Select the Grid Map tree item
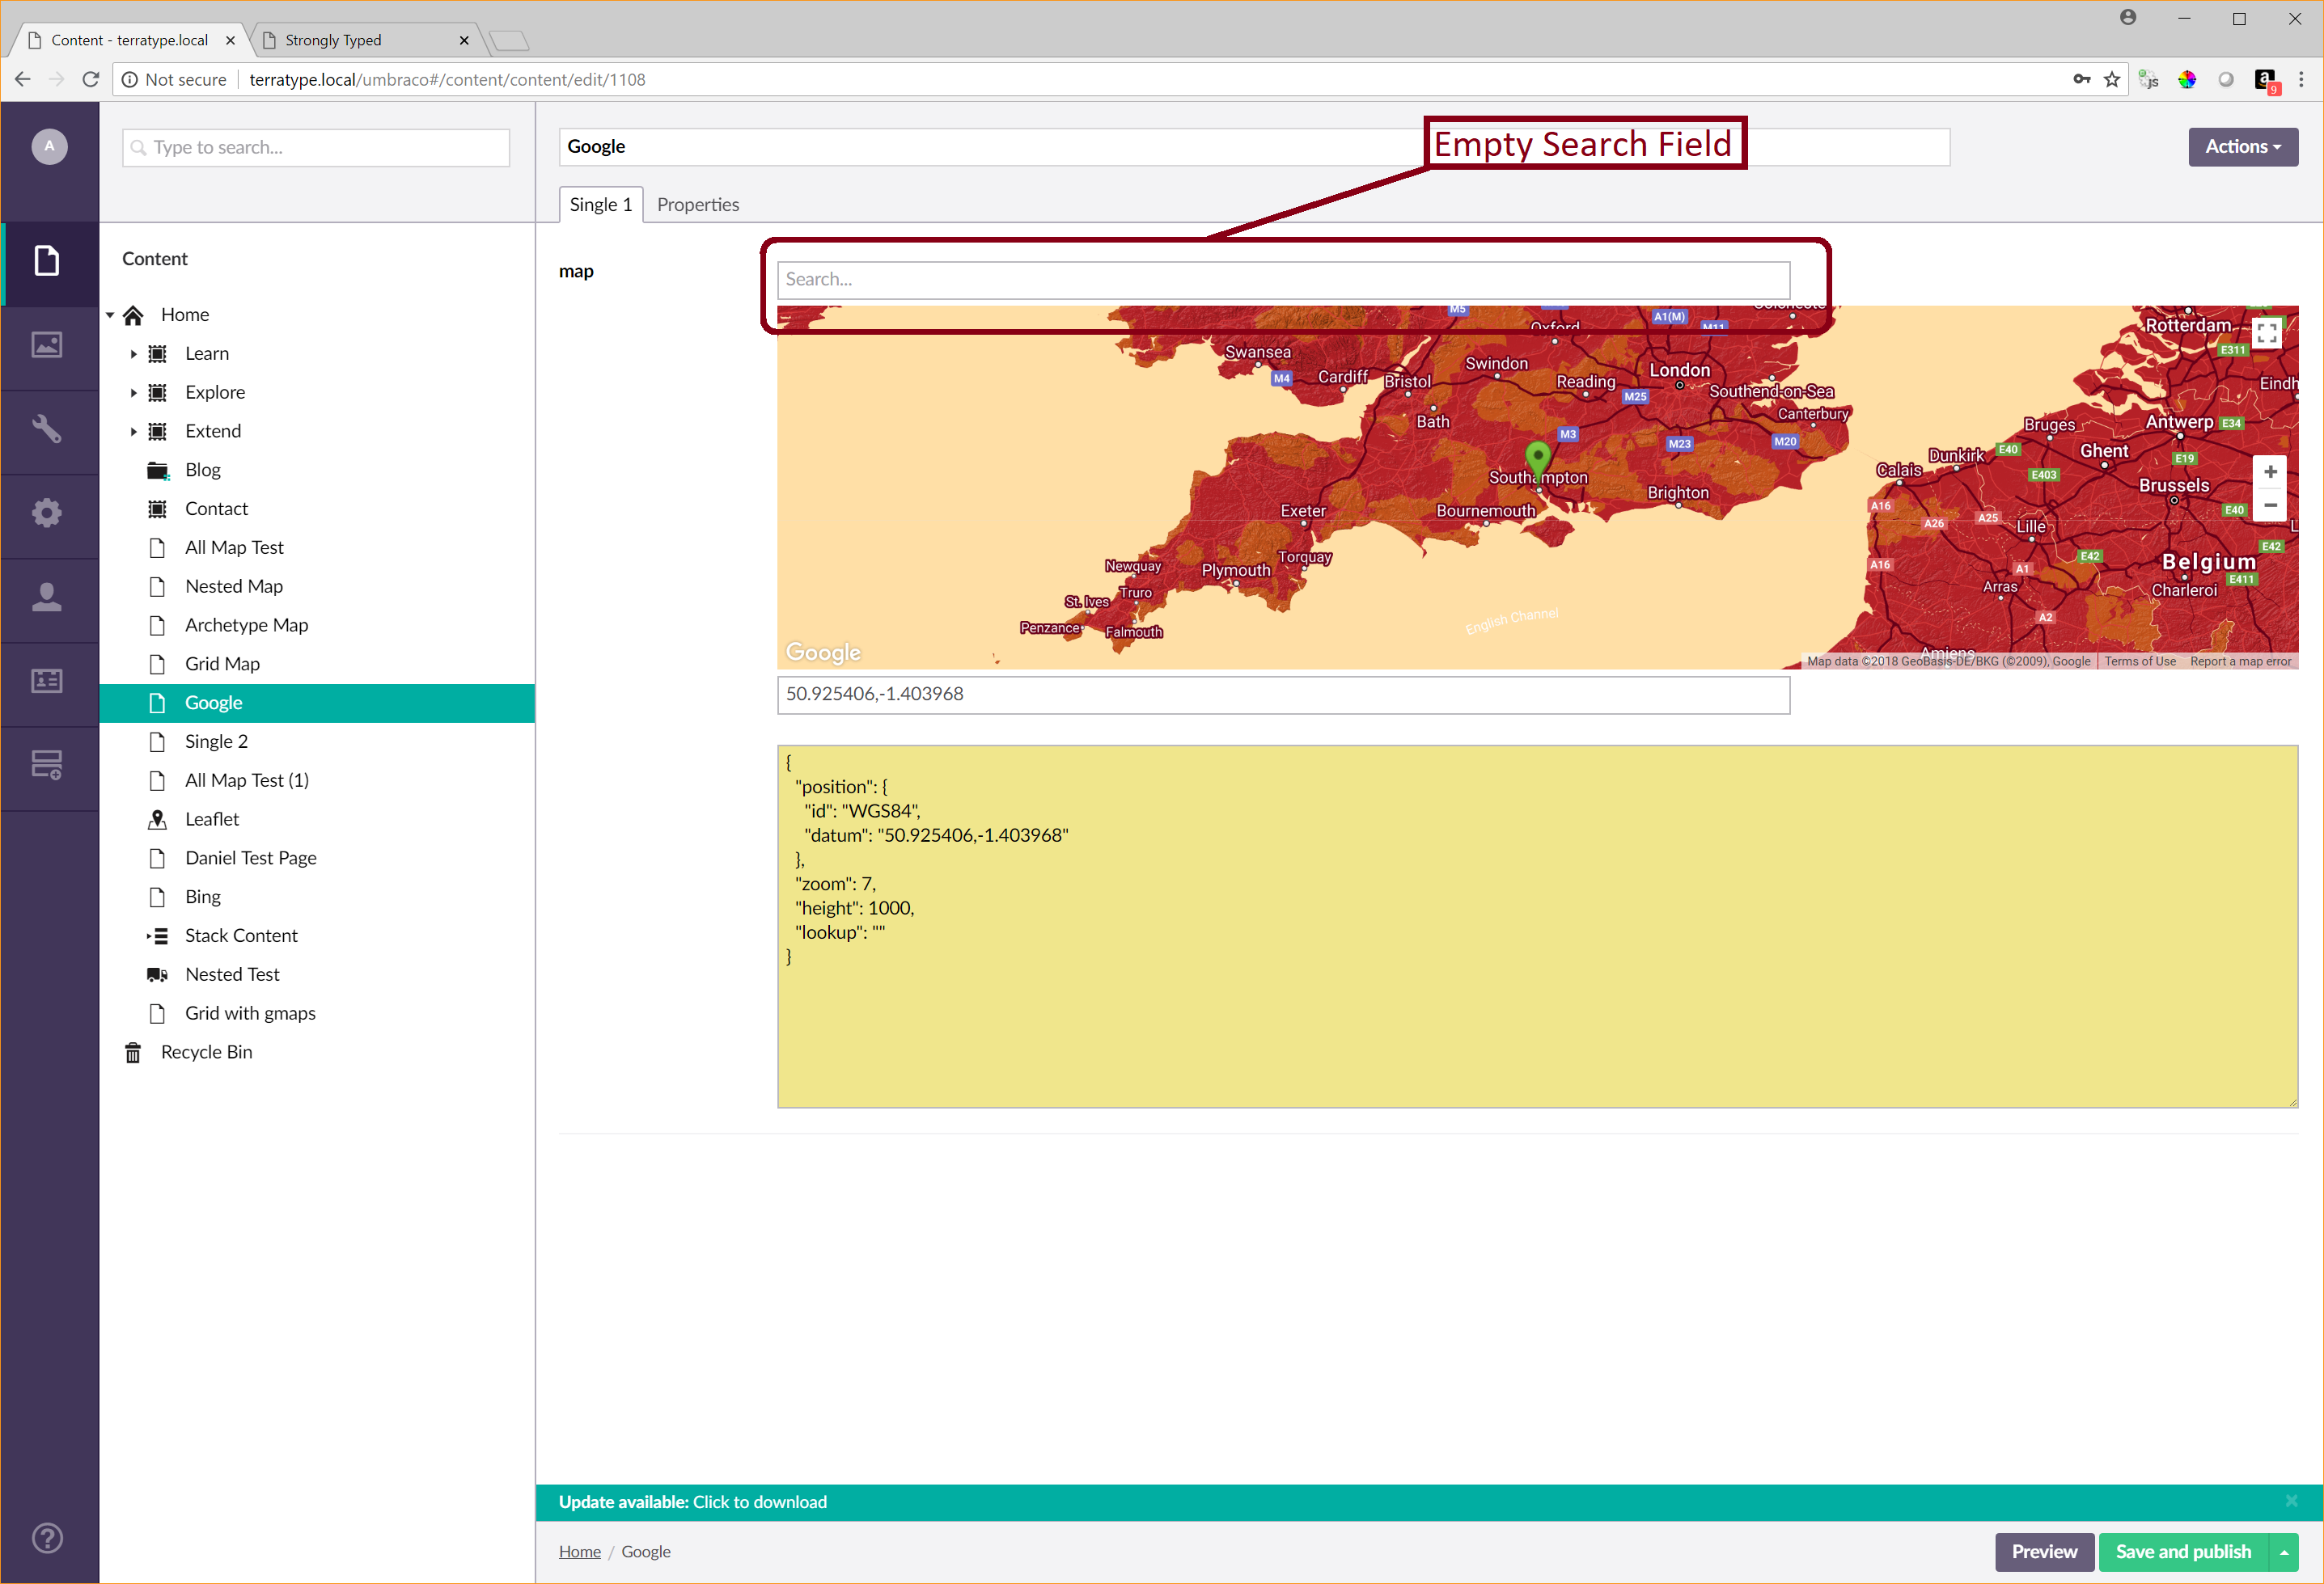 click(x=222, y=665)
